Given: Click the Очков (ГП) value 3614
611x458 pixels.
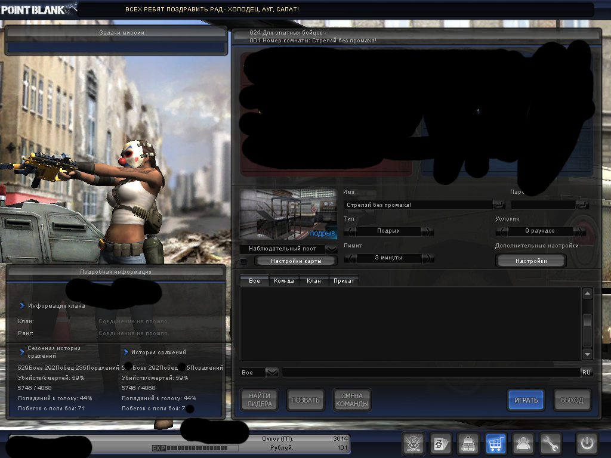Looking at the screenshot, I should click(340, 438).
